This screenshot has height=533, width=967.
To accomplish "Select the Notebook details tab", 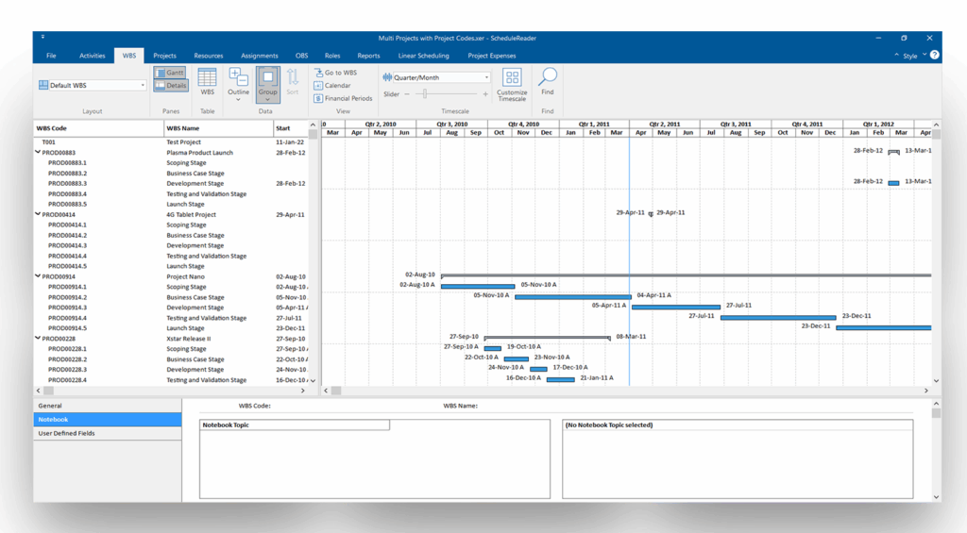I will [x=108, y=420].
